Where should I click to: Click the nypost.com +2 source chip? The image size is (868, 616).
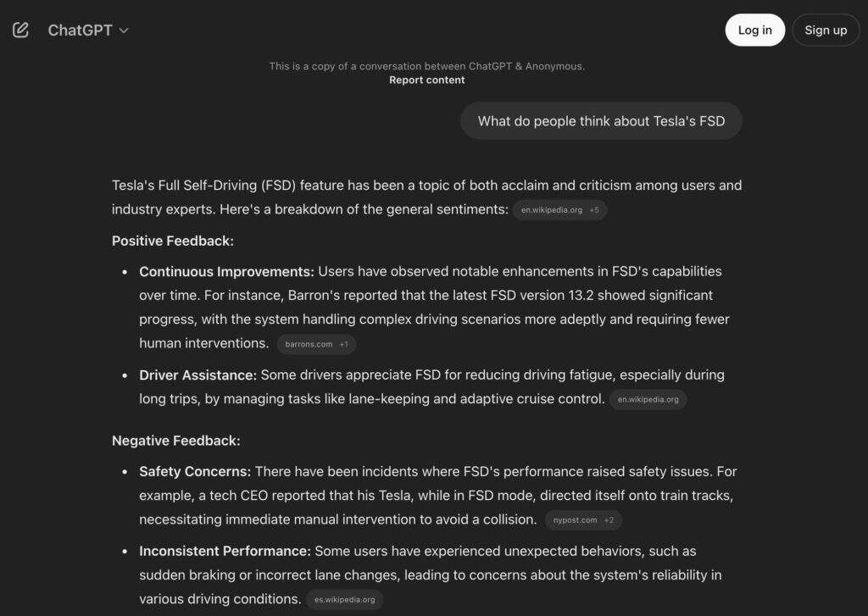click(582, 520)
